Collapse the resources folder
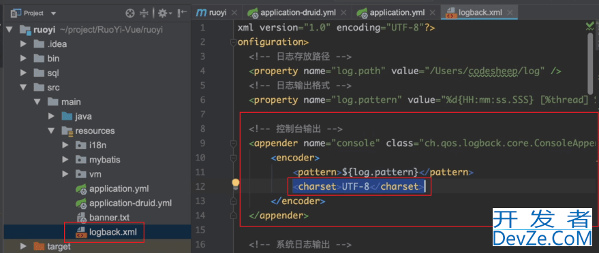The height and width of the screenshot is (253, 599). [52, 131]
